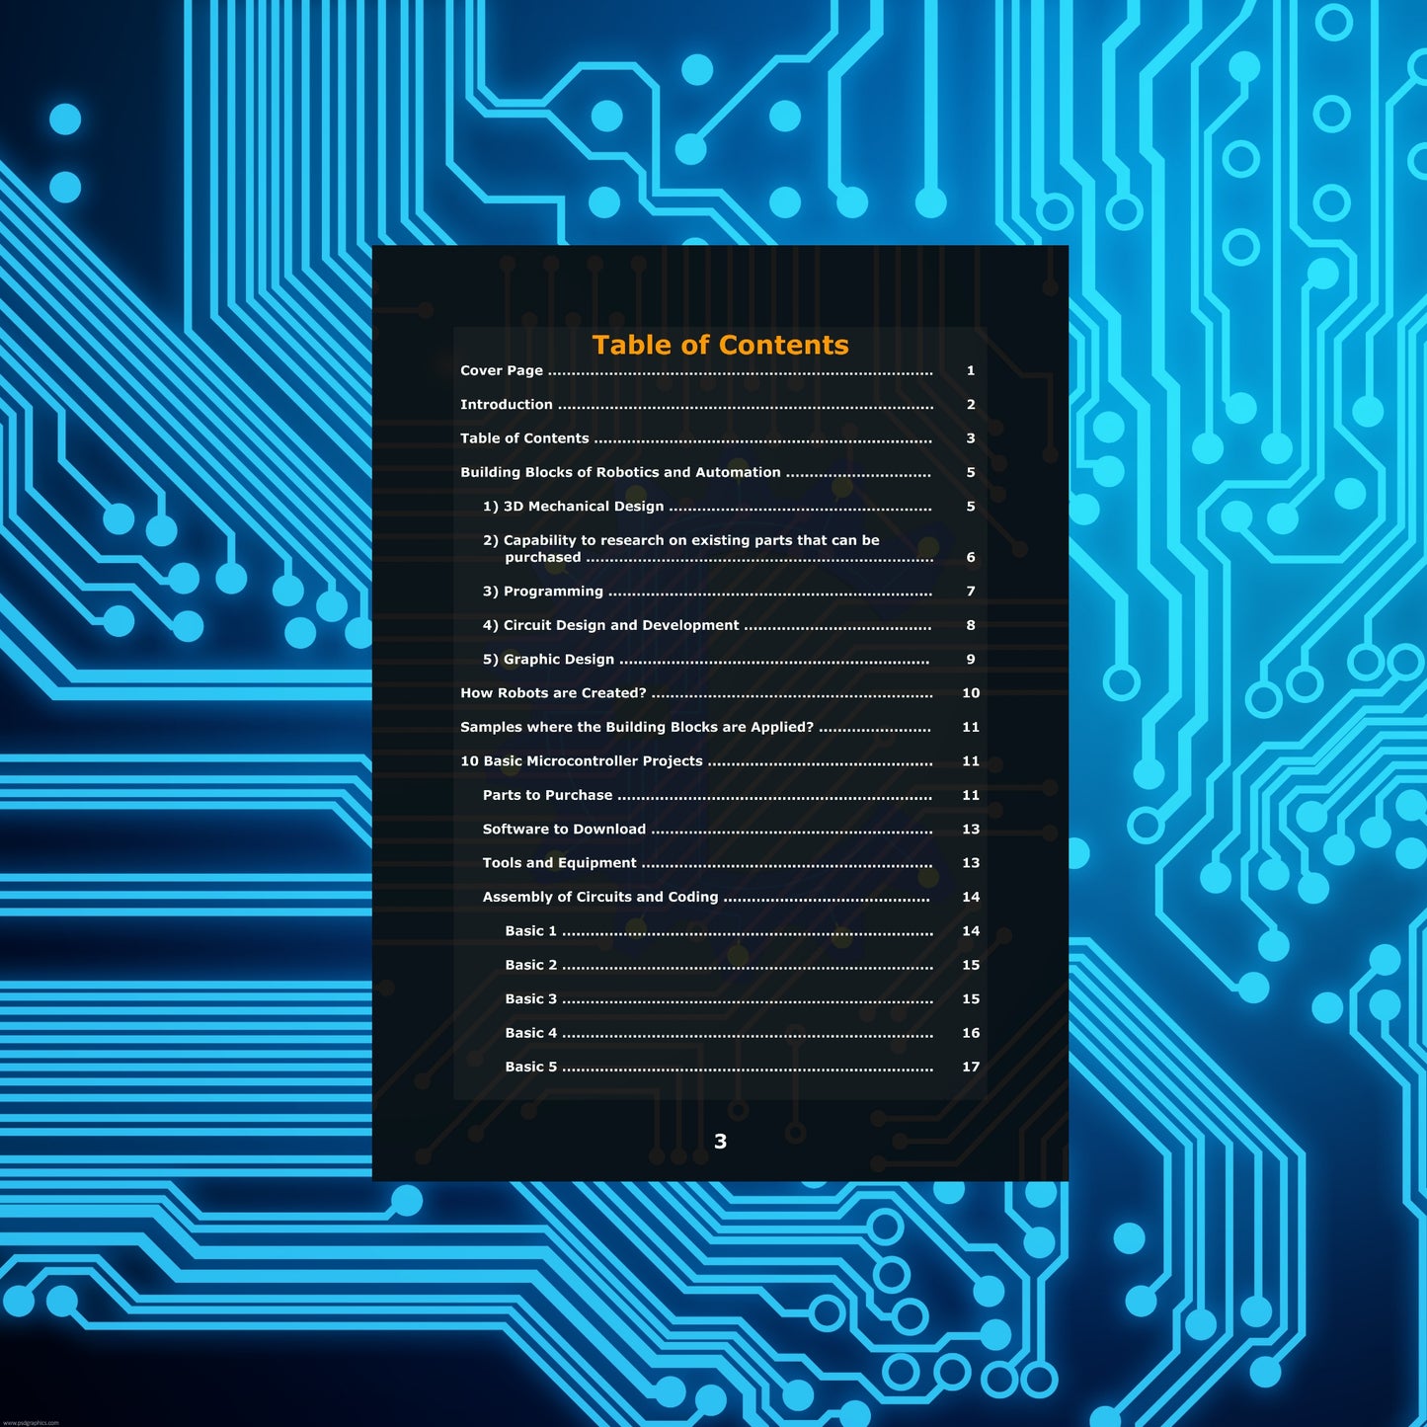Jump to Circuit Design and Development
This screenshot has height=1427, width=1427.
pos(610,626)
